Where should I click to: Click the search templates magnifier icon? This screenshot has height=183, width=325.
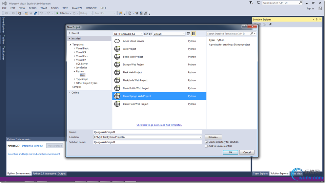[x=252, y=33]
